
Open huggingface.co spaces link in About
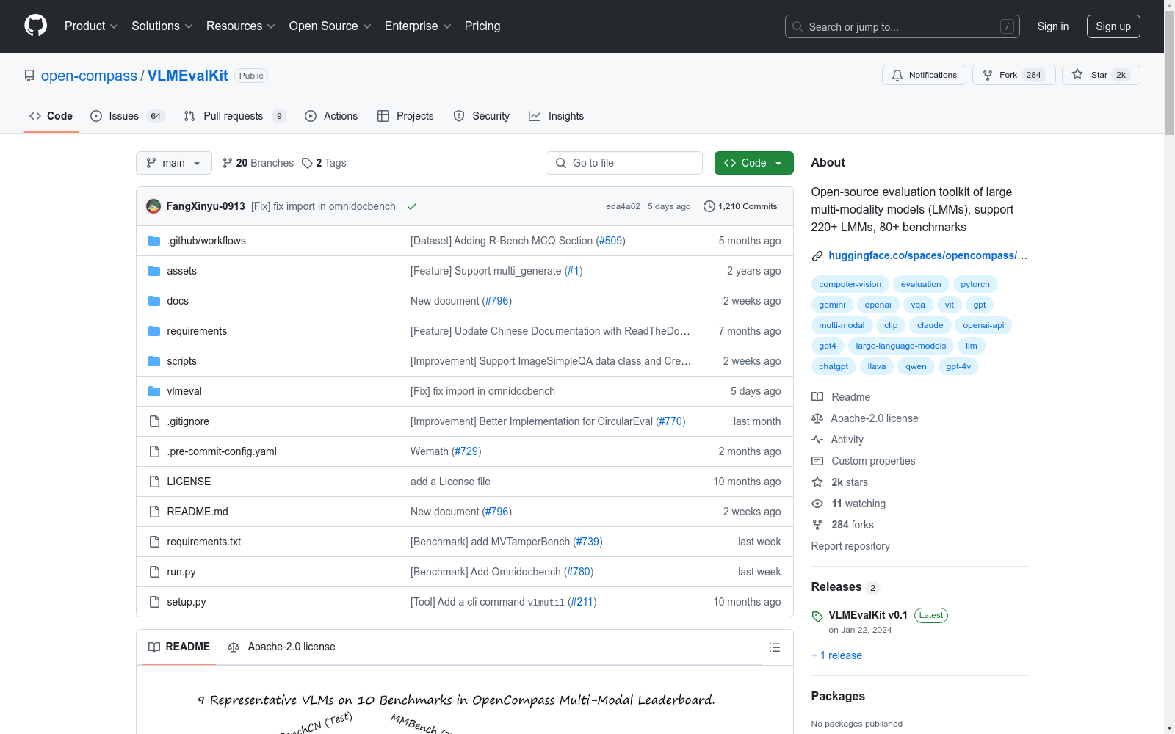(x=927, y=255)
